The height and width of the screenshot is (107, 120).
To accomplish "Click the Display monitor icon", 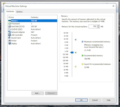I will [9, 43].
